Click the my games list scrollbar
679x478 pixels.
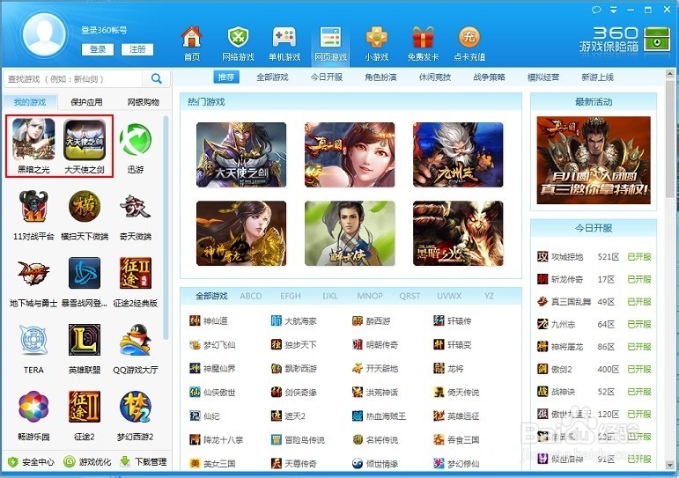[166, 227]
